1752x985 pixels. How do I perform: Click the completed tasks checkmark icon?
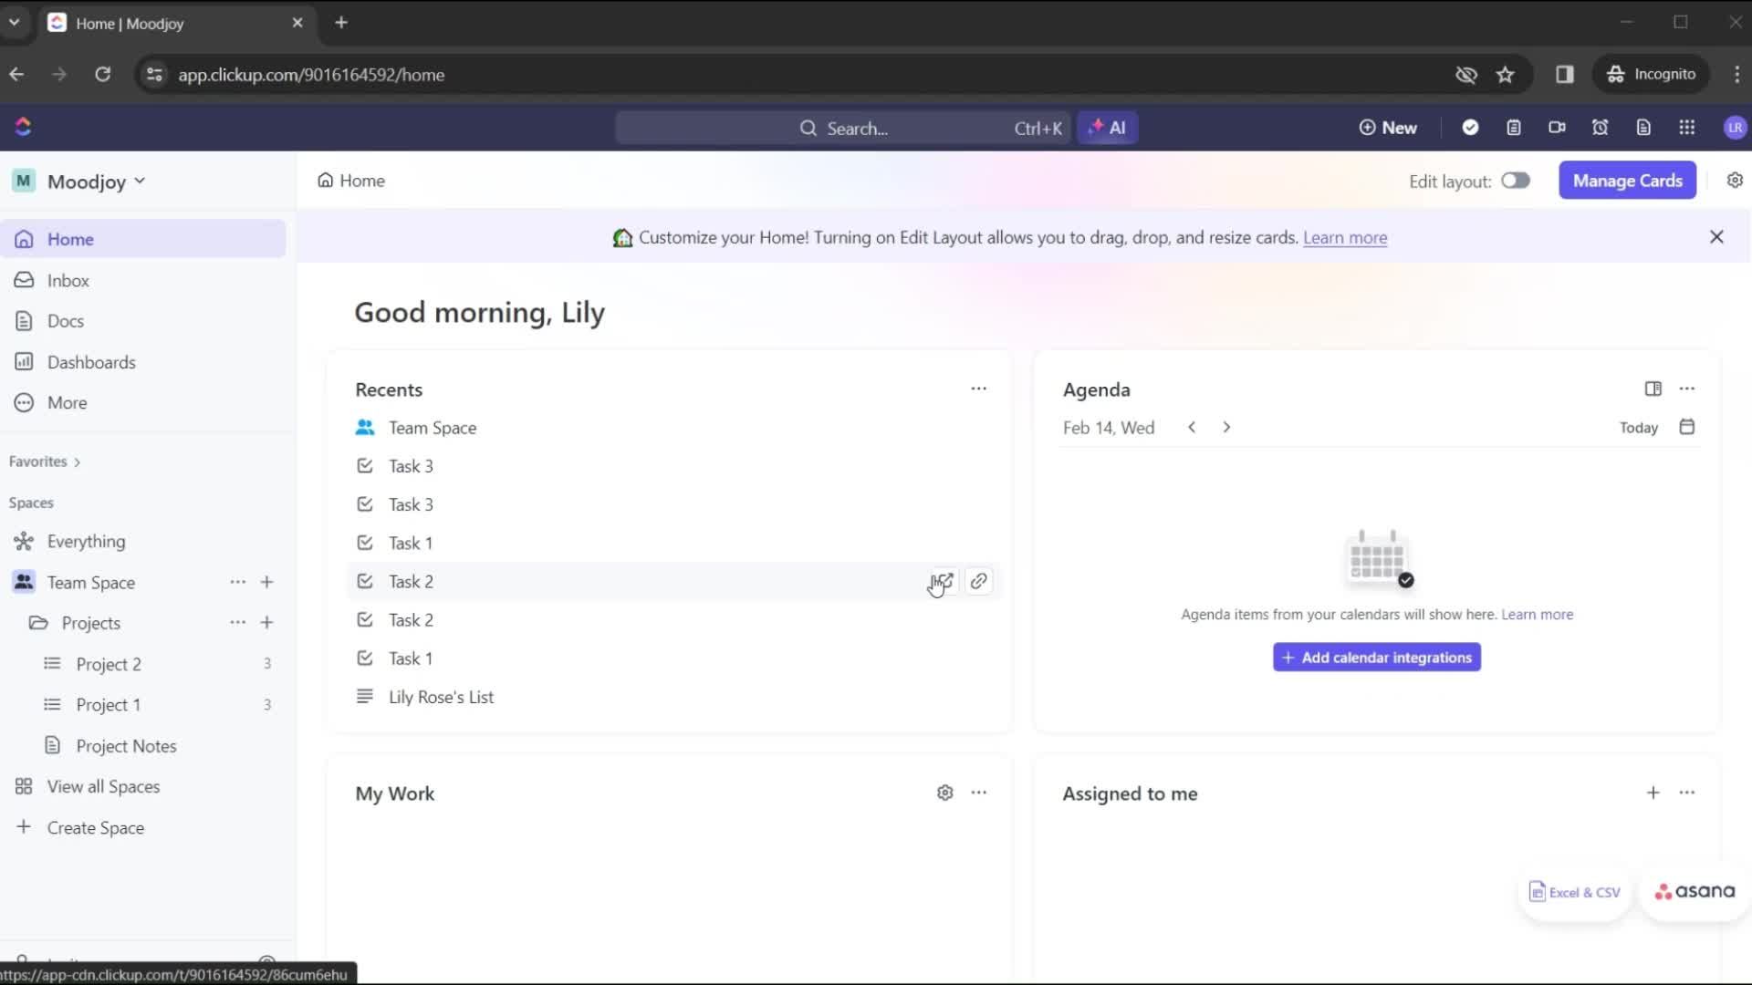coord(1470,128)
